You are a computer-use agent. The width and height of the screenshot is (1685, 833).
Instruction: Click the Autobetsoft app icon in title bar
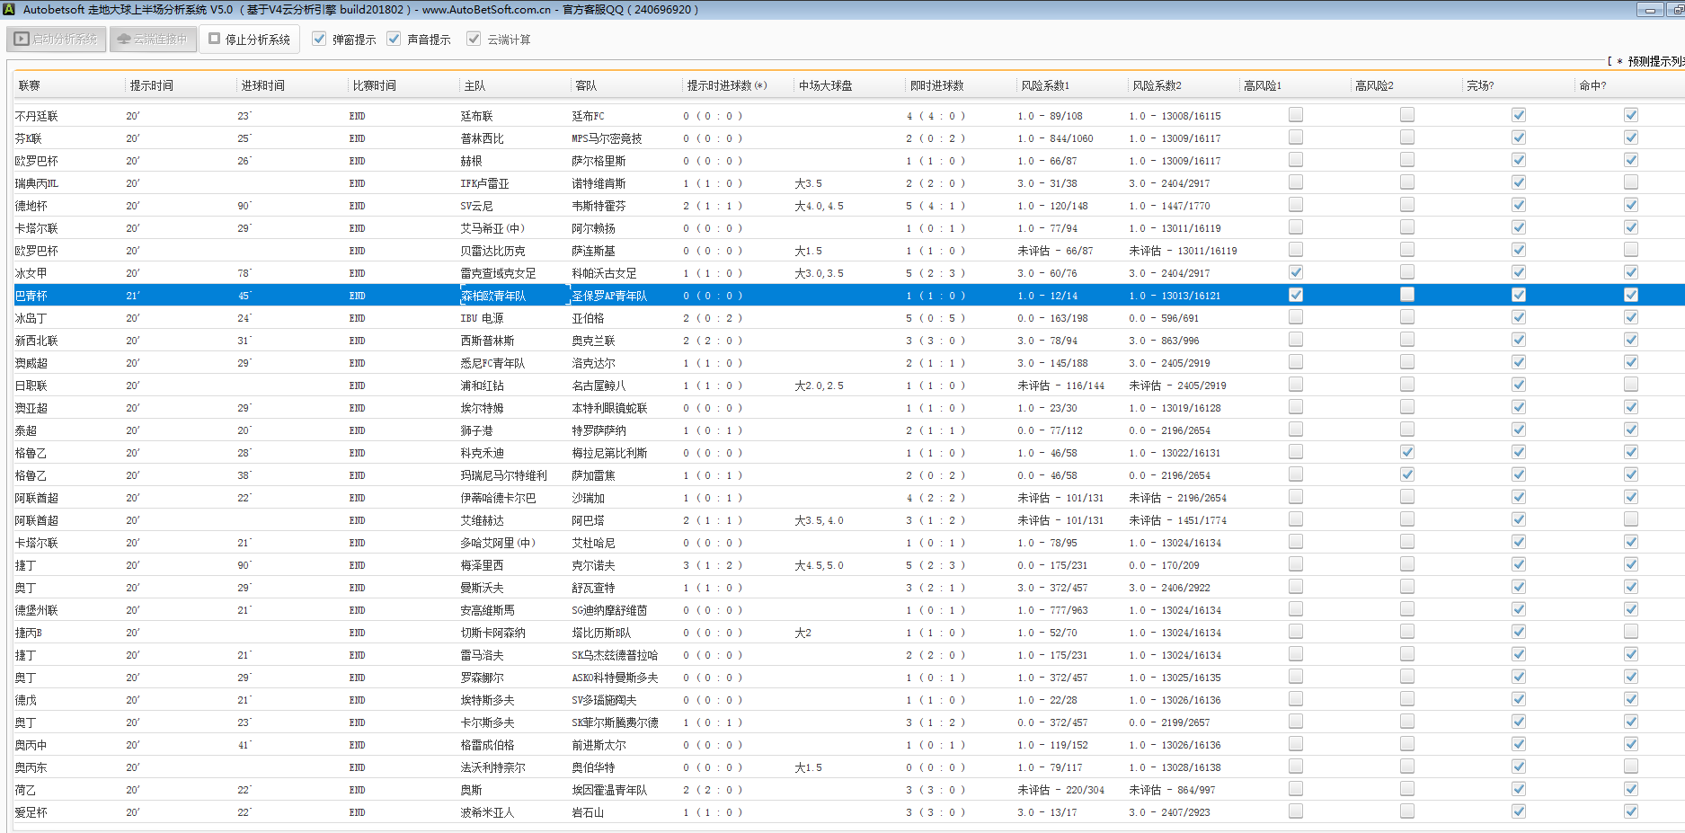point(10,10)
